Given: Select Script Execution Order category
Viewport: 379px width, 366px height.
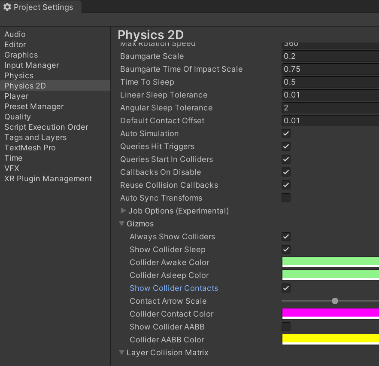Looking at the screenshot, I should point(46,127).
